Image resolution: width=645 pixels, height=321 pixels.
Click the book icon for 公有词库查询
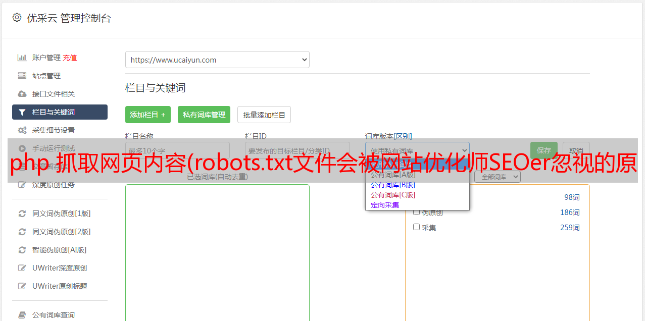pyautogui.click(x=22, y=315)
